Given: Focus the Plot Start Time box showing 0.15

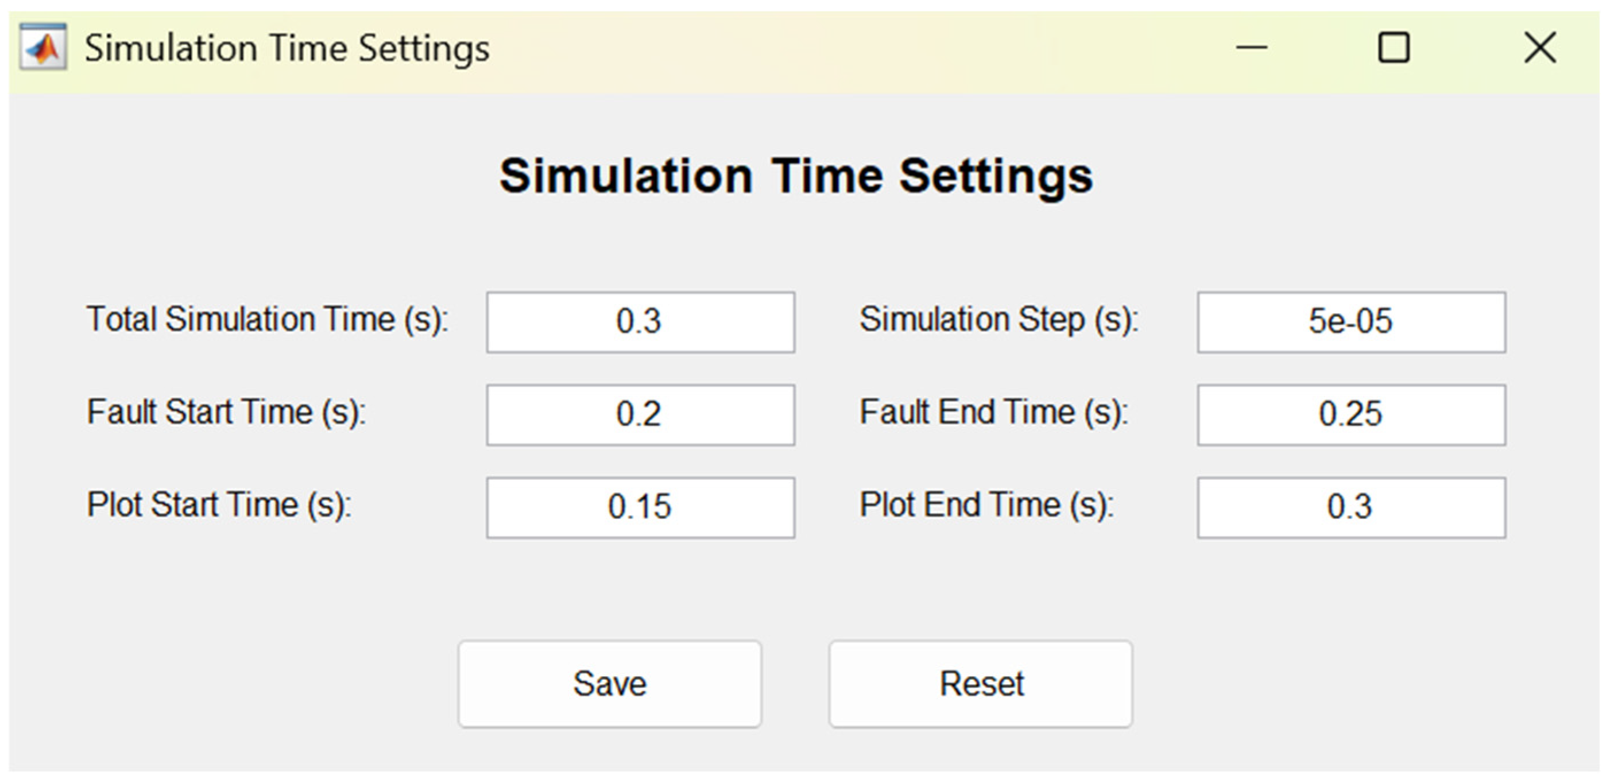Looking at the screenshot, I should pos(640,507).
